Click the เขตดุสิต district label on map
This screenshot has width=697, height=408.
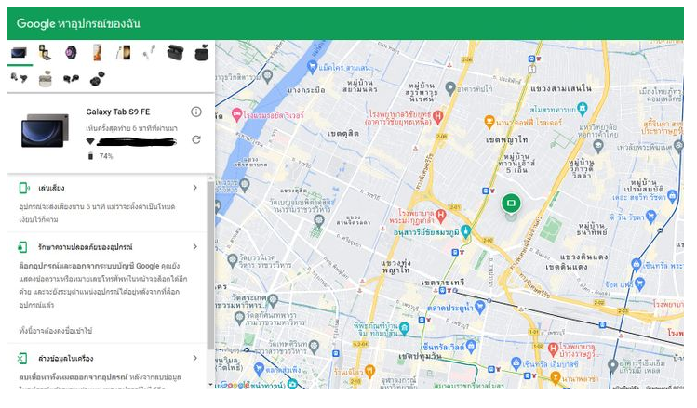342,133
